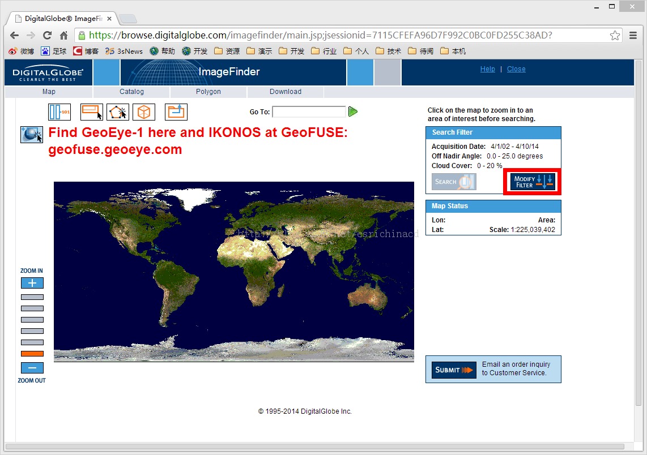The height and width of the screenshot is (455, 647).
Task: Expand the 待阅 bookmark folder
Action: [420, 51]
